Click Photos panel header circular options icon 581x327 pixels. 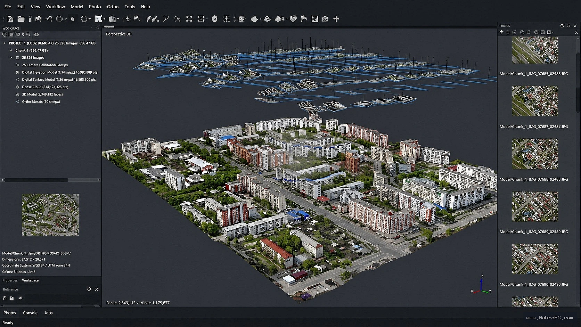coord(562,26)
